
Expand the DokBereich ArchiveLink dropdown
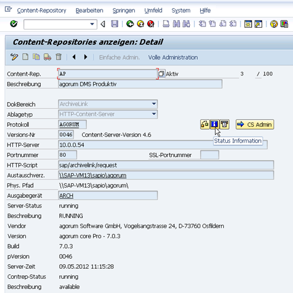[x=154, y=104]
